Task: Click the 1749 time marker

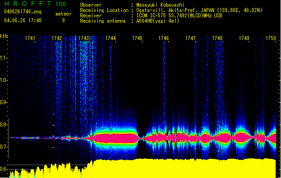Action: point(244,38)
